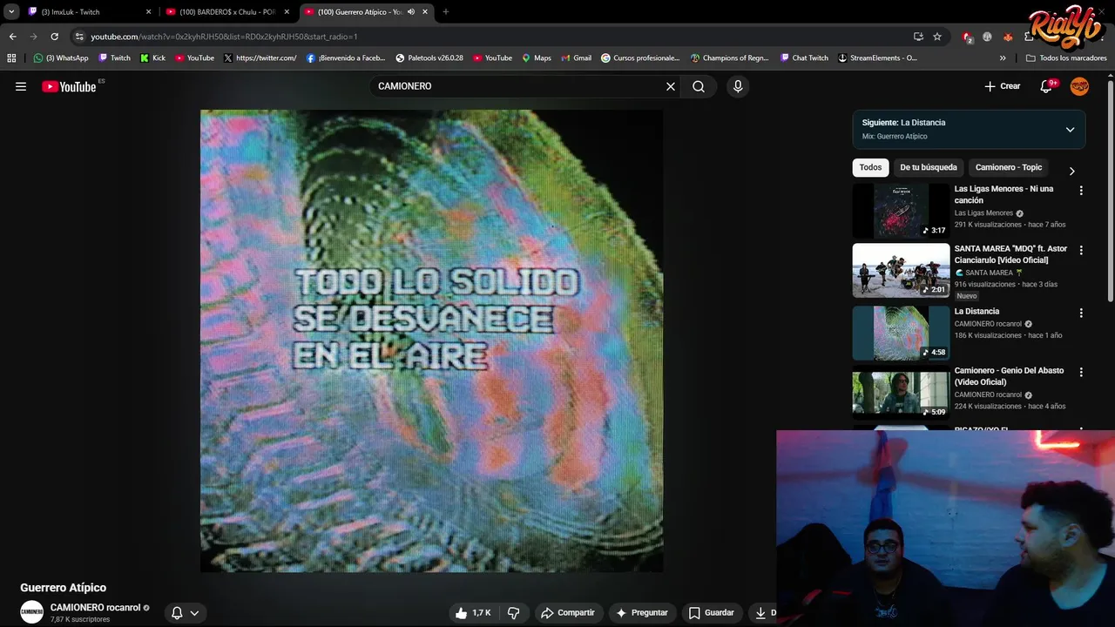Open options for SANTA MAREA MDQ video

tap(1081, 250)
